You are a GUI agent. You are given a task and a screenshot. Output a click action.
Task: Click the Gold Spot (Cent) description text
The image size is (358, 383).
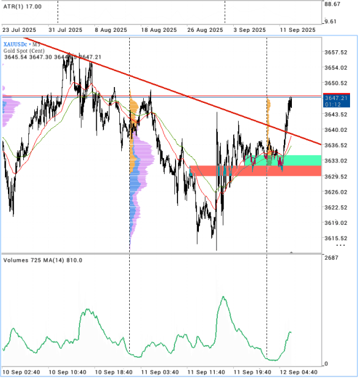24,51
